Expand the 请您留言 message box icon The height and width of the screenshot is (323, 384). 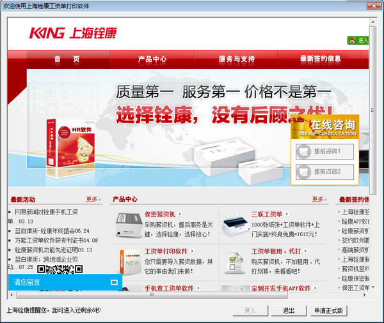coord(114,282)
